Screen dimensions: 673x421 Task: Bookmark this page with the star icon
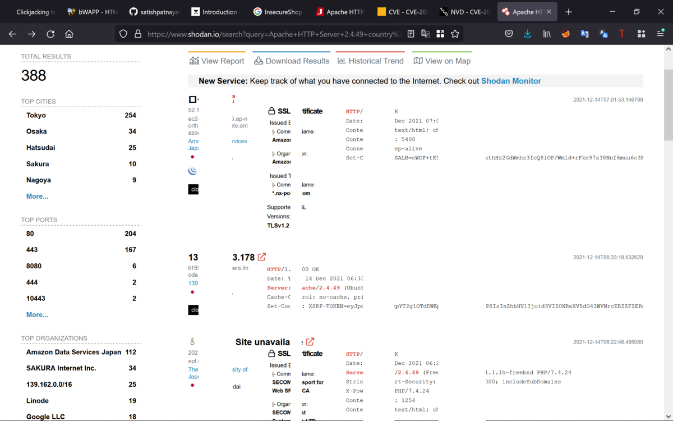[455, 34]
